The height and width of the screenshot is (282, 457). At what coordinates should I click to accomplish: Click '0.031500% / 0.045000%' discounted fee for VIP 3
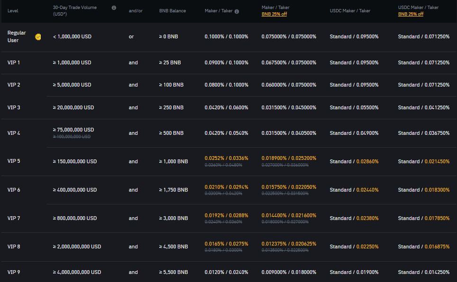pos(289,107)
